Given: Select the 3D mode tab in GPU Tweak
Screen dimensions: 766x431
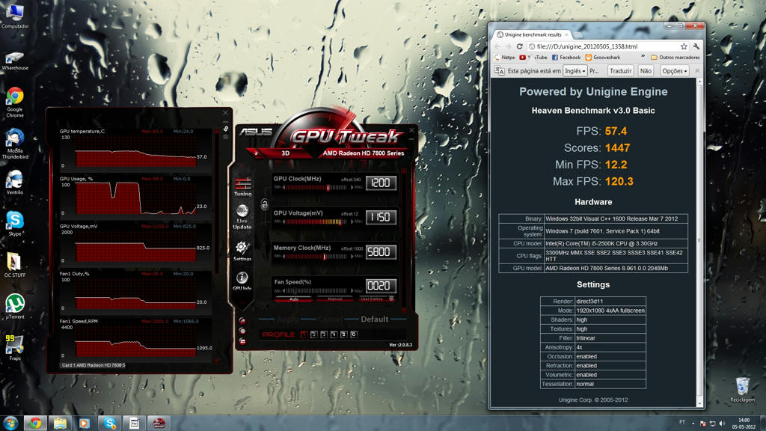Looking at the screenshot, I should pyautogui.click(x=286, y=153).
